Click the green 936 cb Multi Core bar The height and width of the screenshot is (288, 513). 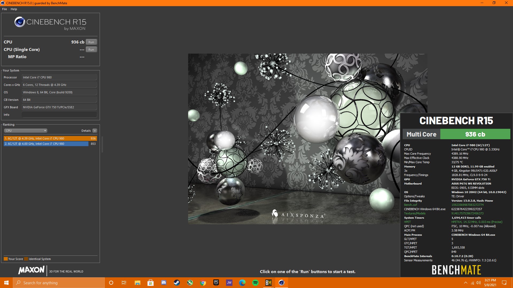475,134
